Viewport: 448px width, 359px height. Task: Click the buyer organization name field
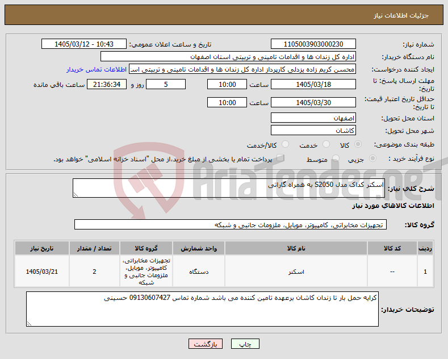[228, 57]
